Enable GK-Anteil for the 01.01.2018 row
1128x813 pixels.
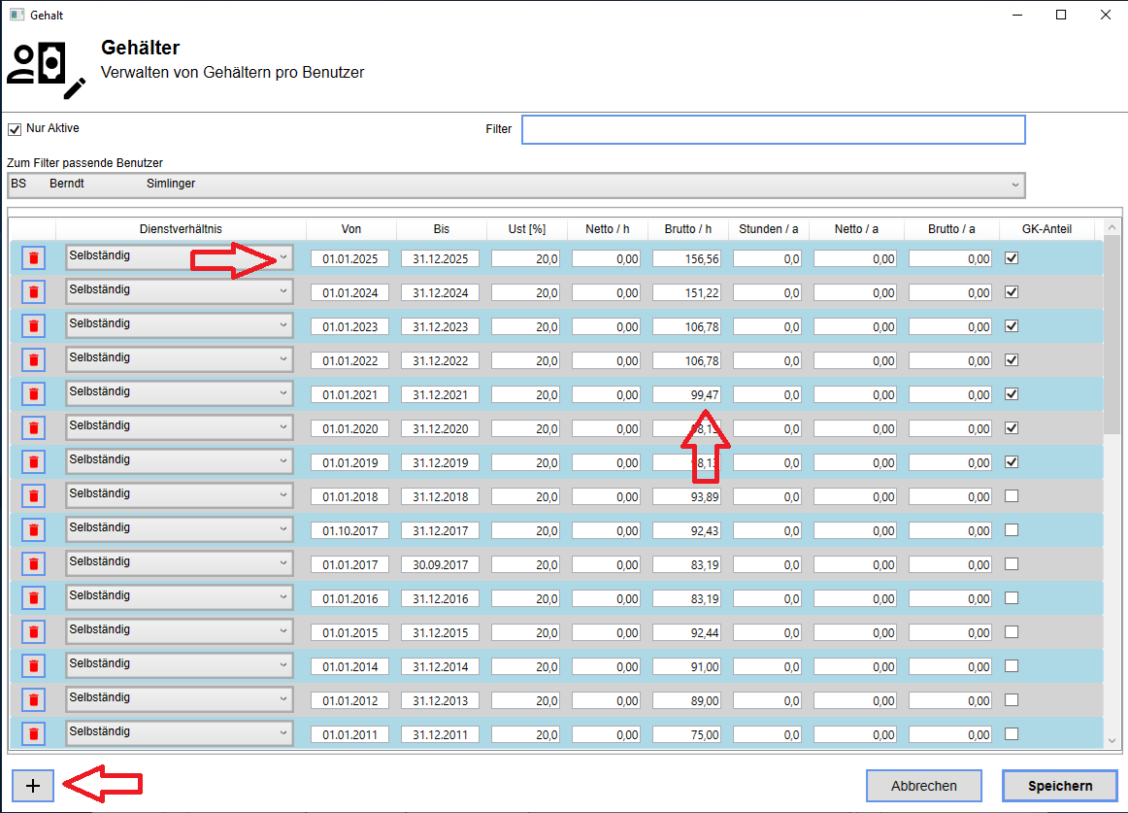[x=1012, y=495]
